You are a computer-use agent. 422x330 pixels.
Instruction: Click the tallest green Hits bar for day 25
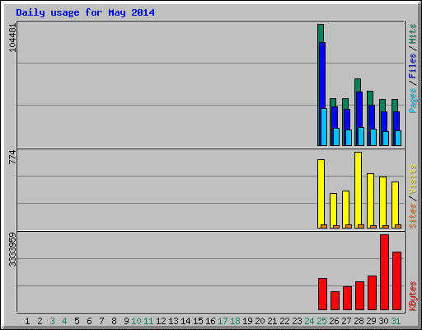click(321, 33)
